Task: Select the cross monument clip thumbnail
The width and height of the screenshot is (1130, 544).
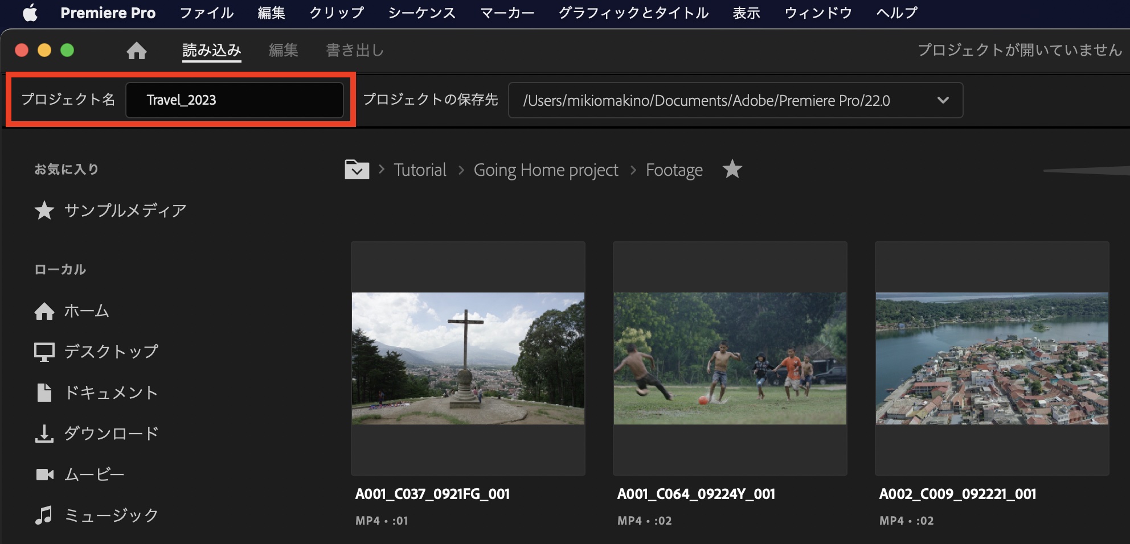Action: [468, 358]
